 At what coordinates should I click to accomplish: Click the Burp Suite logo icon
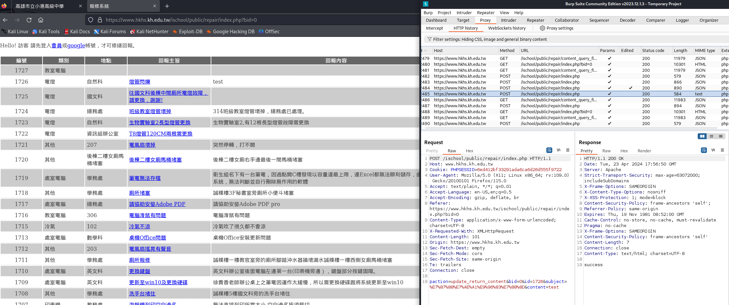426,4
